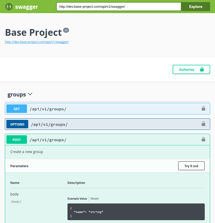This screenshot has height=223, width=215.
Task: Click the GET method badge
Action: click(x=16, y=109)
